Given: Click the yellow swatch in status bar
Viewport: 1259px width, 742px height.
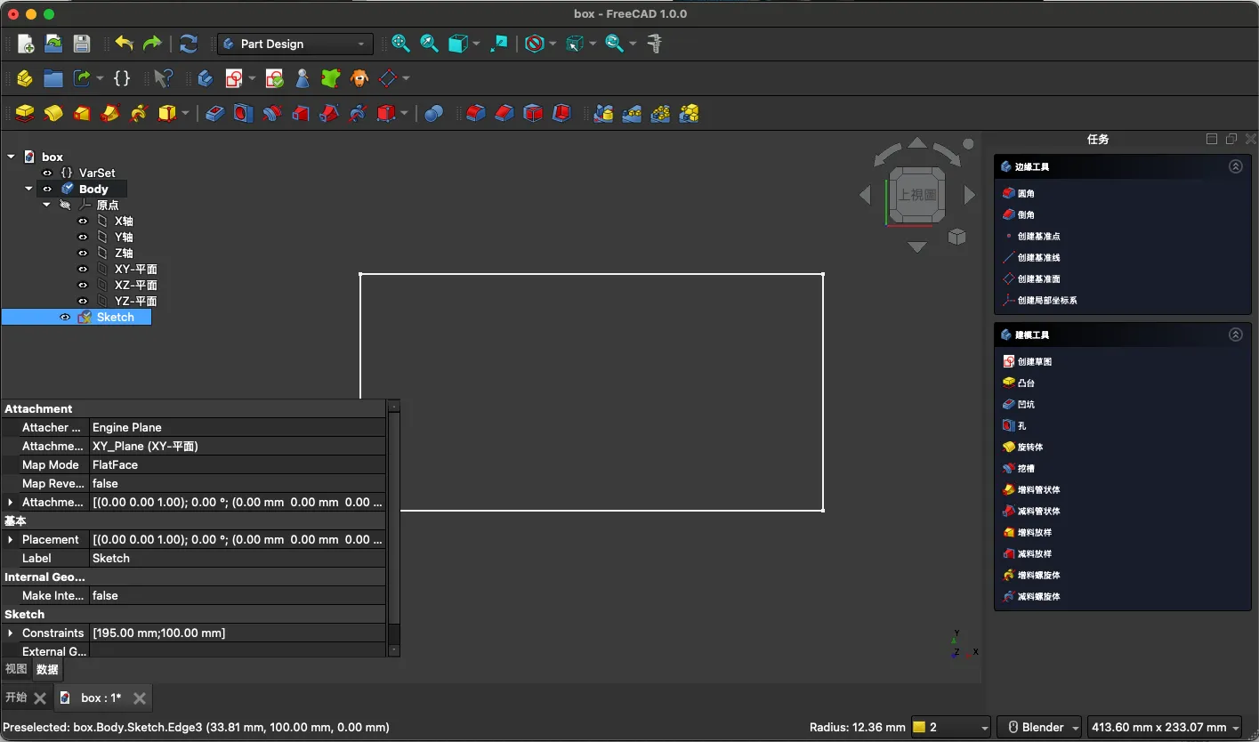Looking at the screenshot, I should pos(920,728).
